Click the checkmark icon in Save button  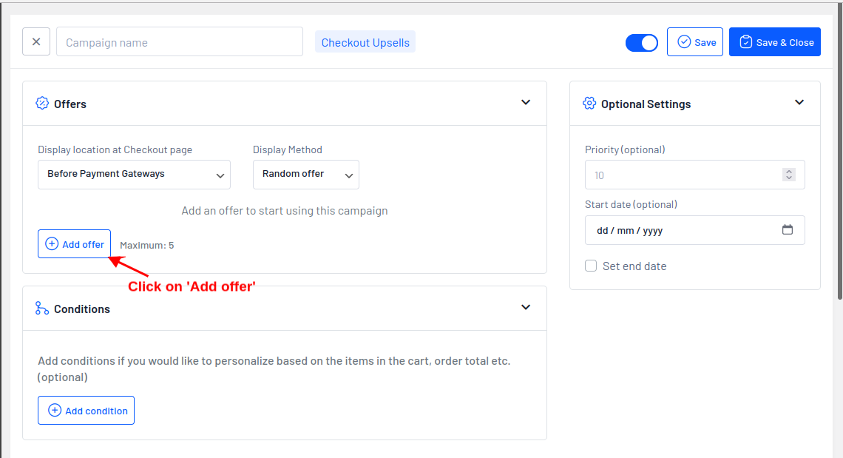pos(684,42)
